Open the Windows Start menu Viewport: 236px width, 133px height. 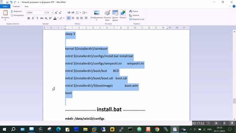[x=4, y=129]
